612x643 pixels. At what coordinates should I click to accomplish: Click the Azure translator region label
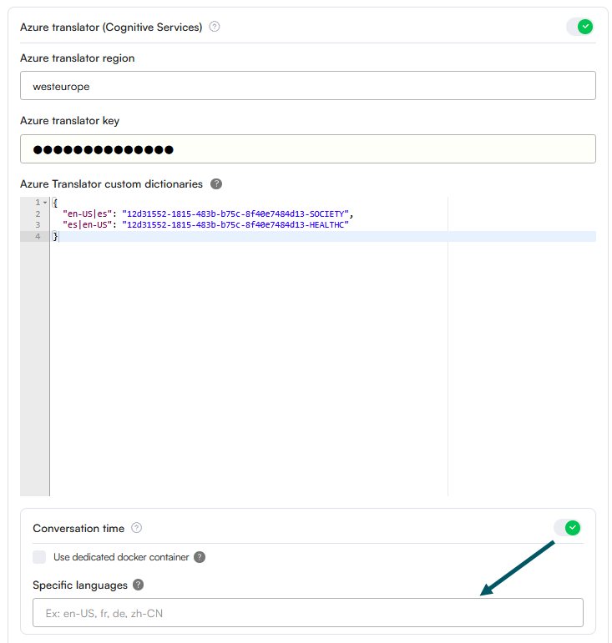(77, 58)
